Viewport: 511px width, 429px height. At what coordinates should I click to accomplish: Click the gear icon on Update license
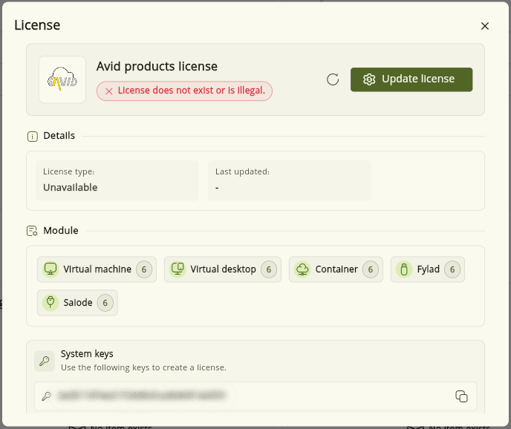point(369,79)
